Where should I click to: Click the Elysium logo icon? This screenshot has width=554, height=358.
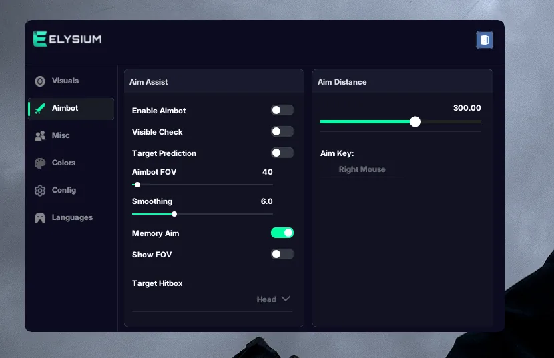(x=40, y=39)
